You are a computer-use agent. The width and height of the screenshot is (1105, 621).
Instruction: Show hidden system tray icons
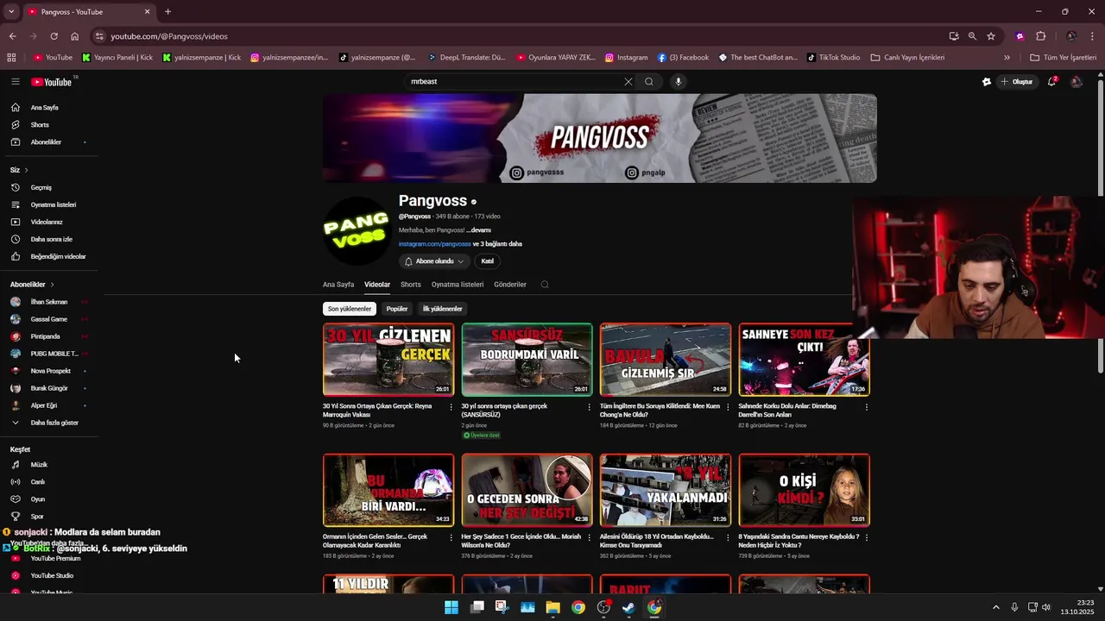[995, 607]
